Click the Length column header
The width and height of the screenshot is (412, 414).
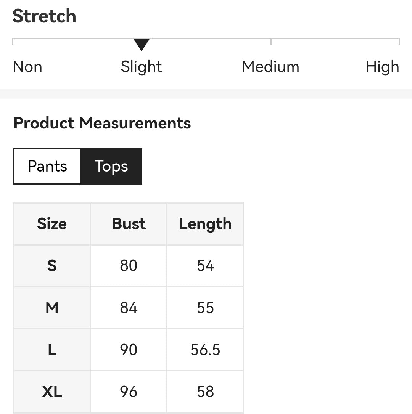coord(205,224)
